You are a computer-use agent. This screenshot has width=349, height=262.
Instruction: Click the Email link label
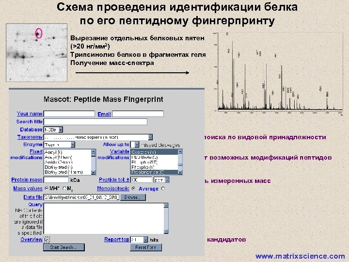click(x=104, y=114)
